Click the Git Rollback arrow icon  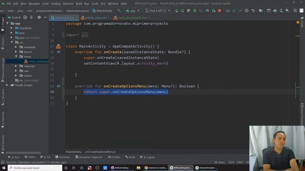tap(253, 10)
